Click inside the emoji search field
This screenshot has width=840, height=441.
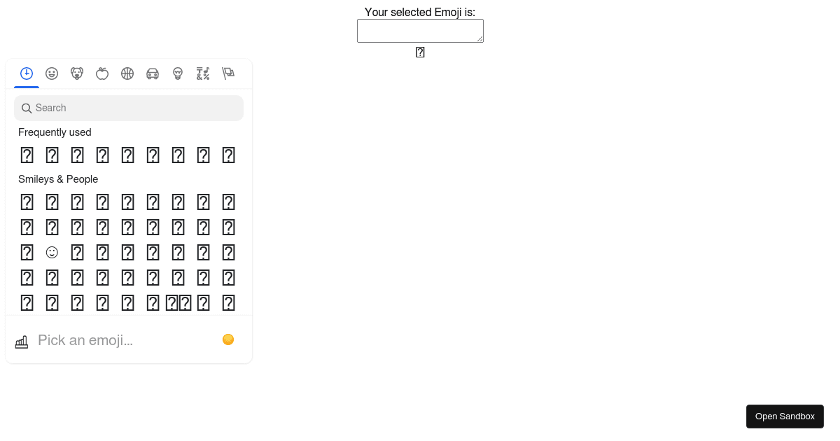click(129, 108)
